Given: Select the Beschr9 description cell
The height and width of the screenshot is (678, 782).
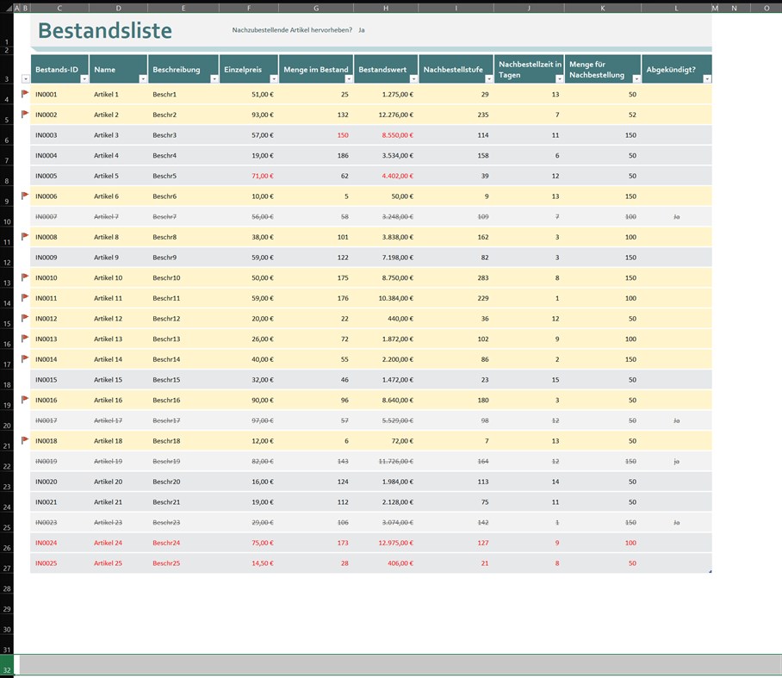Looking at the screenshot, I should click(183, 258).
